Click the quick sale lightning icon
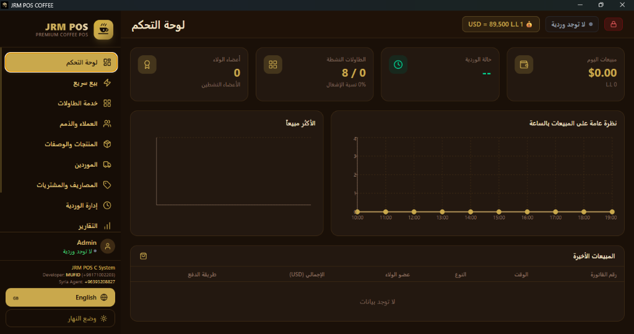This screenshot has width=634, height=334. pos(107,83)
